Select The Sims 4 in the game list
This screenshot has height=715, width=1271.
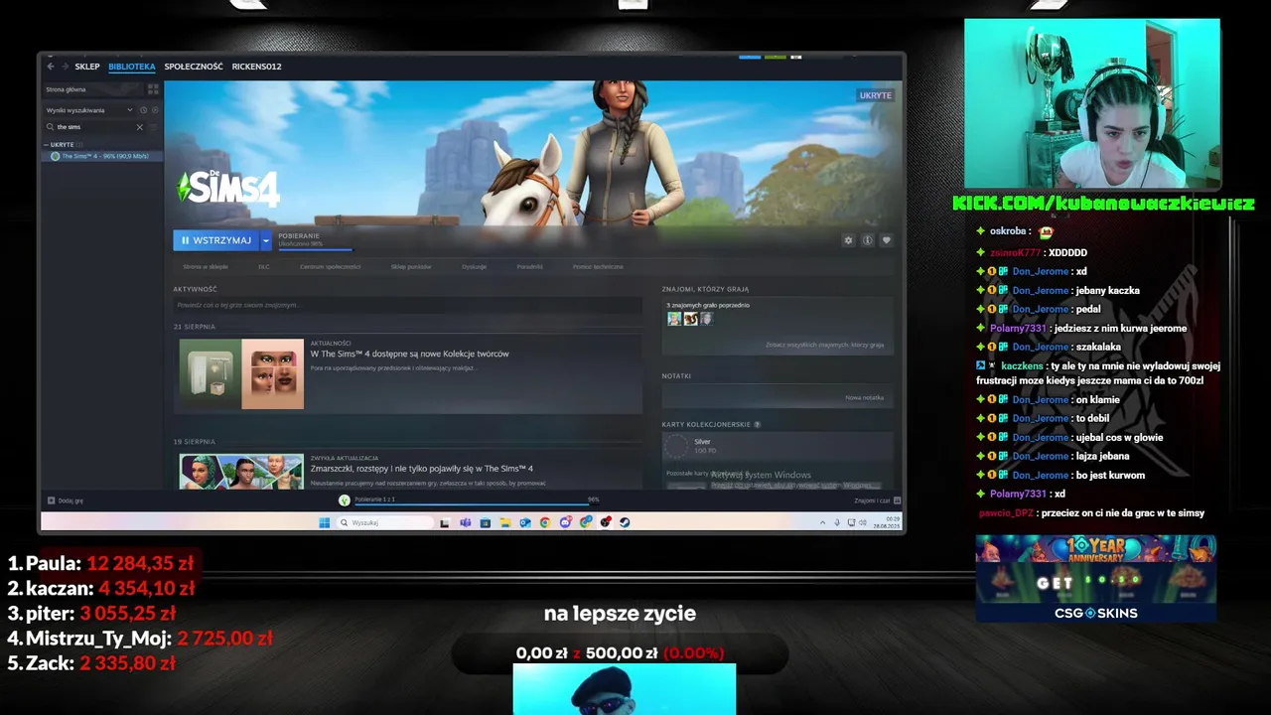102,156
